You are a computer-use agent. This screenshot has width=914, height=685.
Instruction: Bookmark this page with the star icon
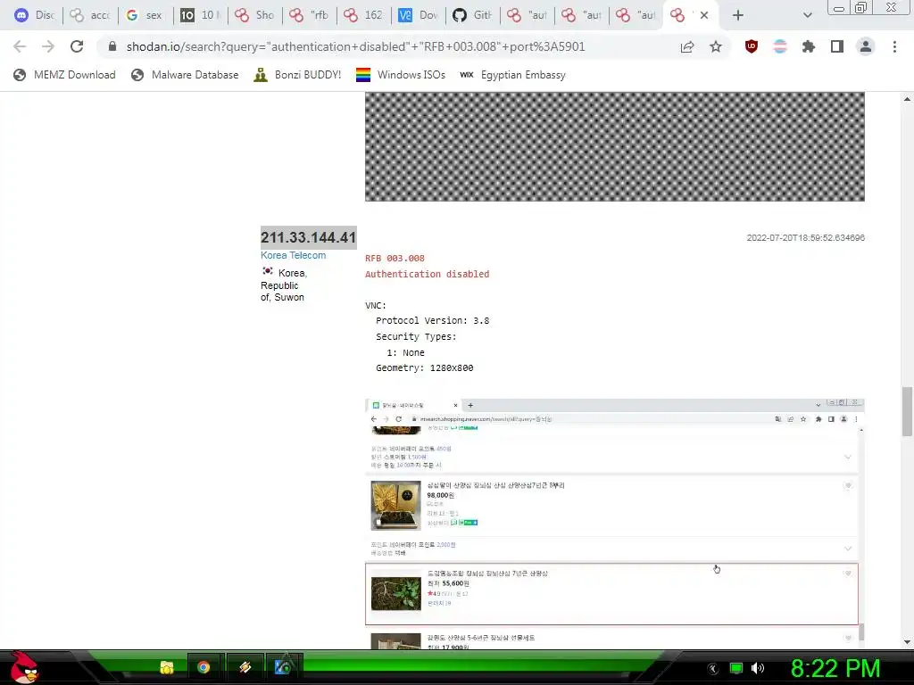coord(716,46)
